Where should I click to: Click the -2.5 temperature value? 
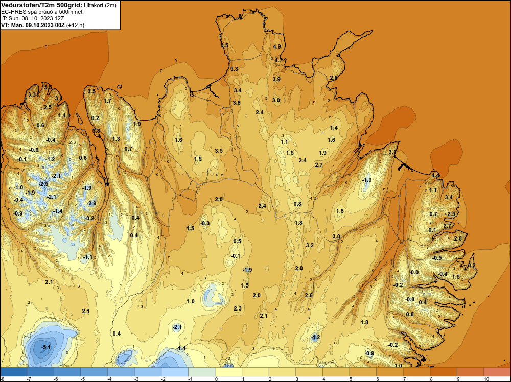43,184
